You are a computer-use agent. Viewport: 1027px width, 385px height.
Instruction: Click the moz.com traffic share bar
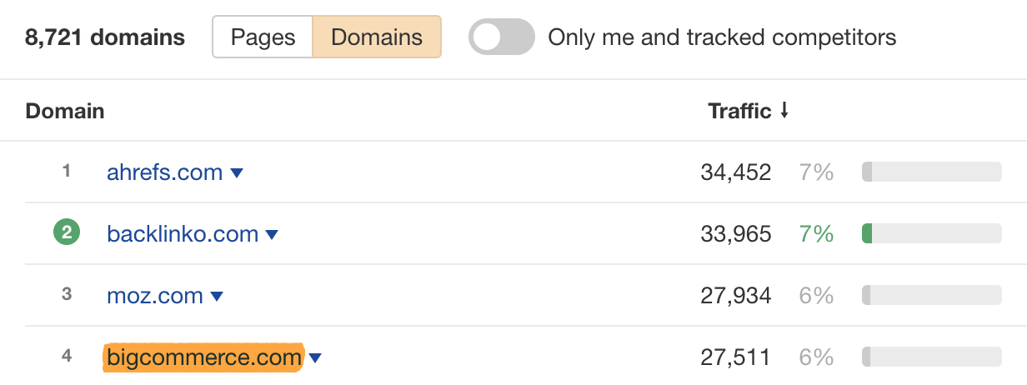point(931,296)
